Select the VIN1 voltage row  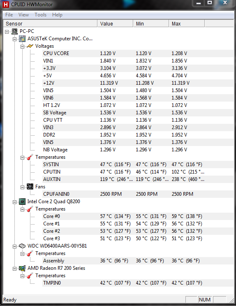138,61
